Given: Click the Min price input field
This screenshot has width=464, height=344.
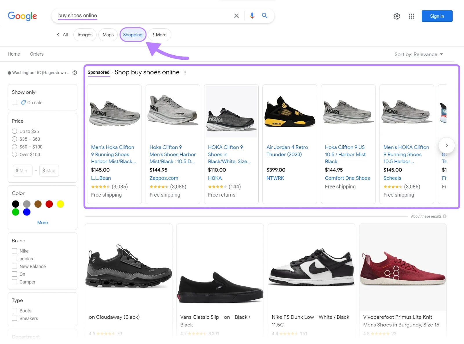Looking at the screenshot, I should tap(22, 171).
